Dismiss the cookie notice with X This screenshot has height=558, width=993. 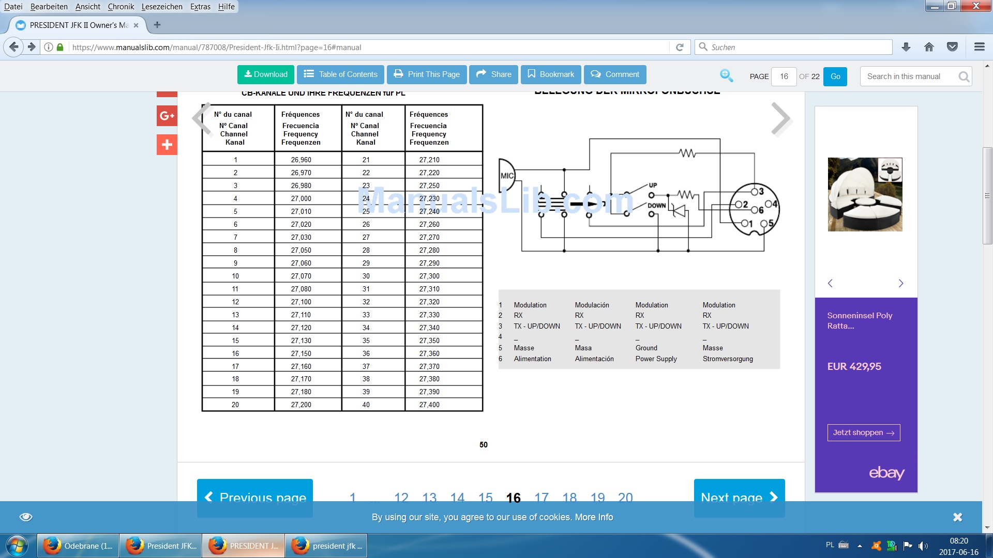(957, 517)
